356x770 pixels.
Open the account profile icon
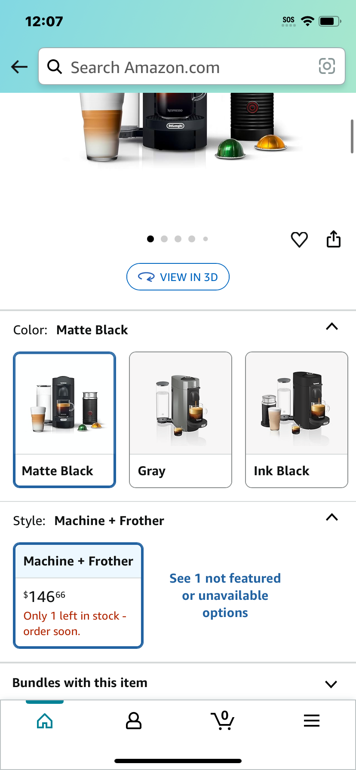(134, 721)
